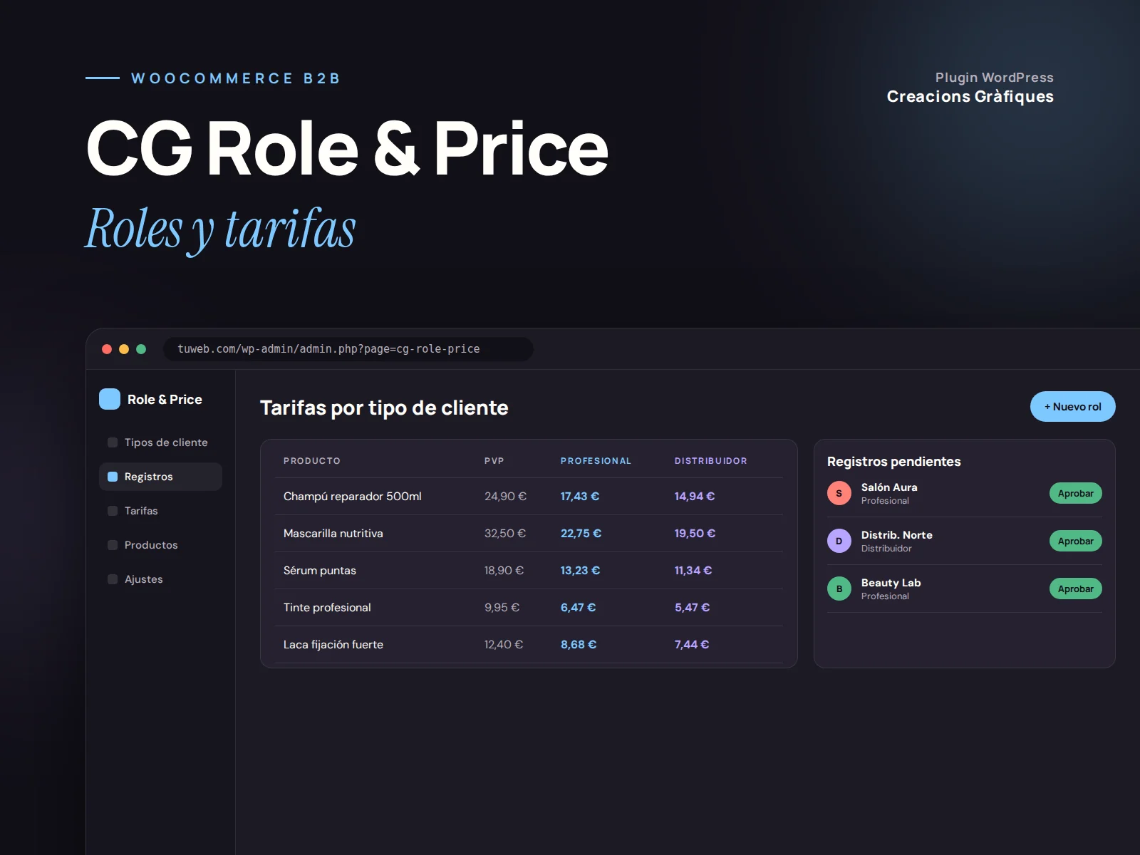The width and height of the screenshot is (1140, 855).
Task: Click the + Nuevo rol button
Action: point(1073,407)
